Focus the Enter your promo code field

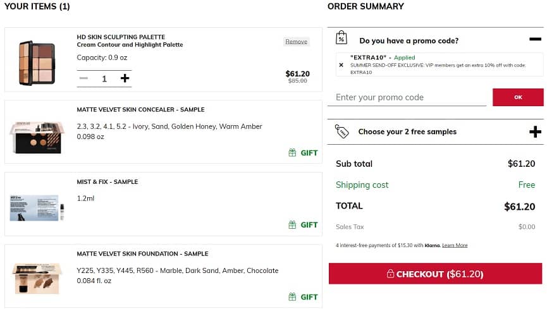click(407, 97)
